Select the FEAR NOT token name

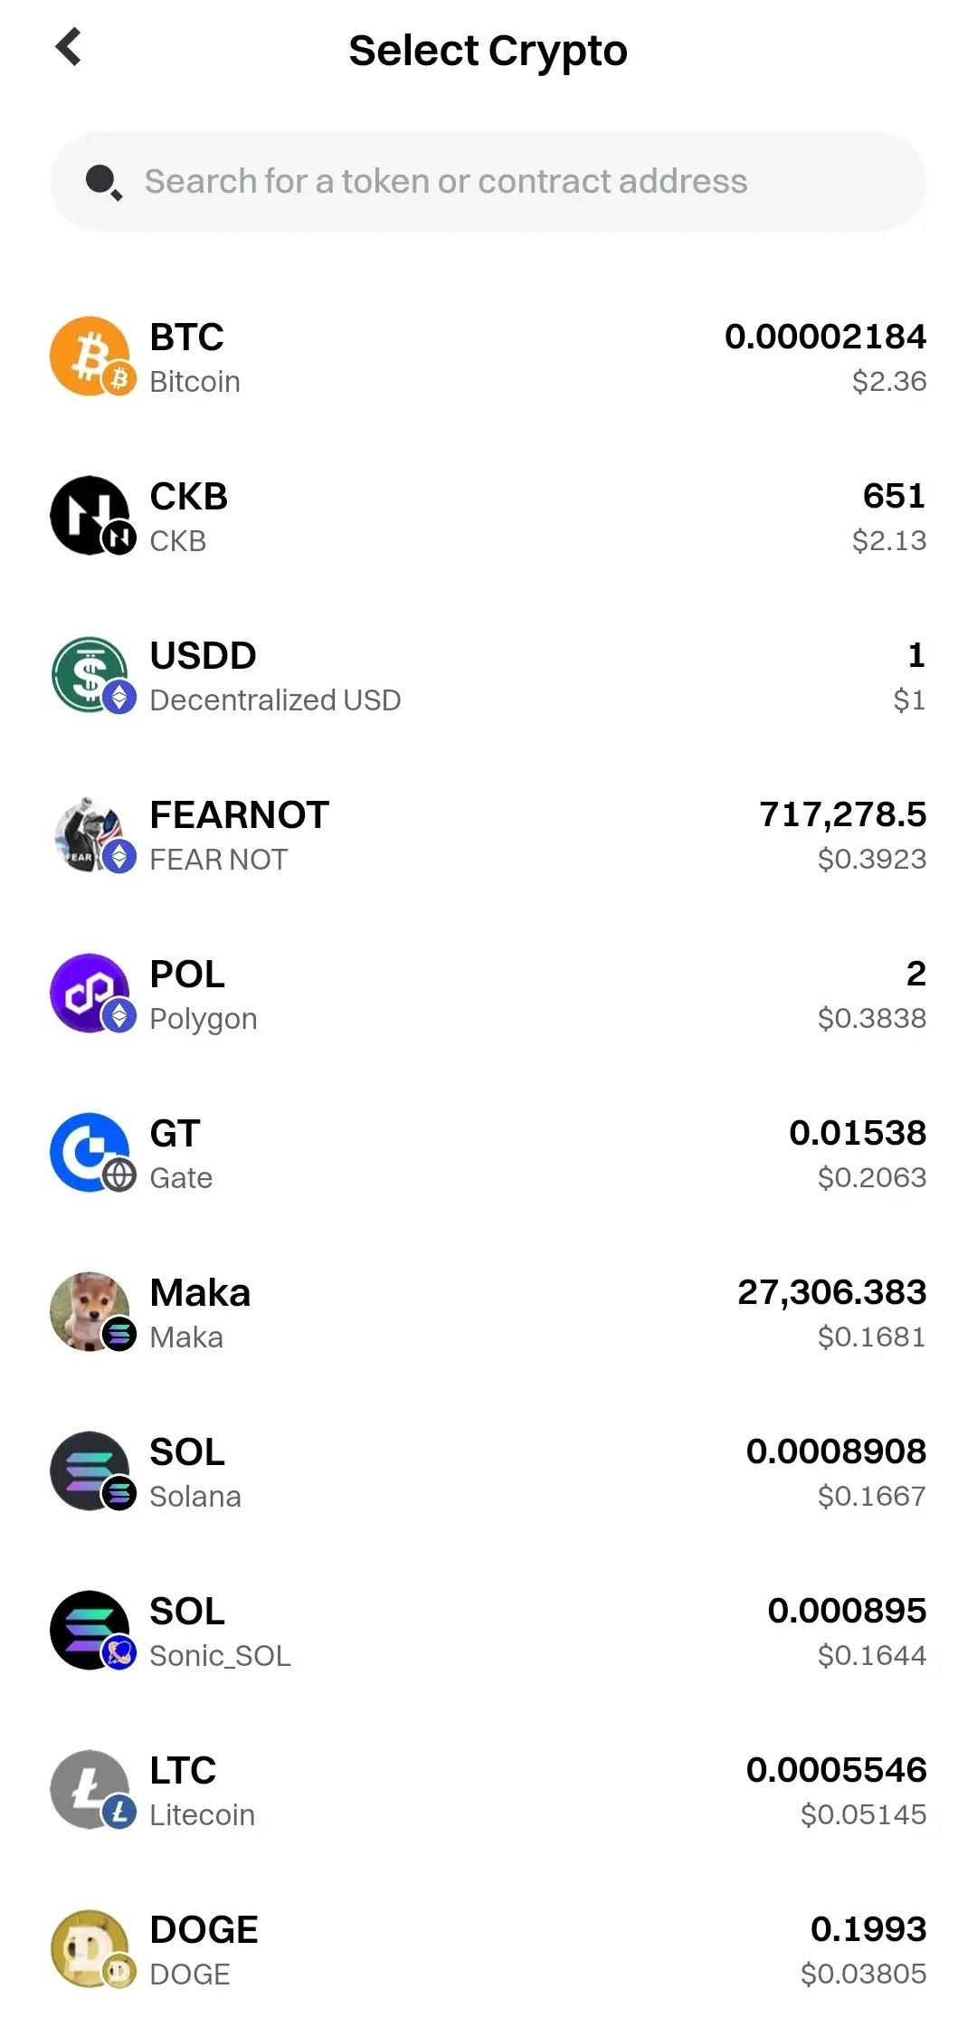point(219,860)
